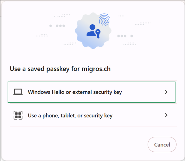Cancel the passkey dialog
The height and width of the screenshot is (161, 185).
[x=162, y=145]
